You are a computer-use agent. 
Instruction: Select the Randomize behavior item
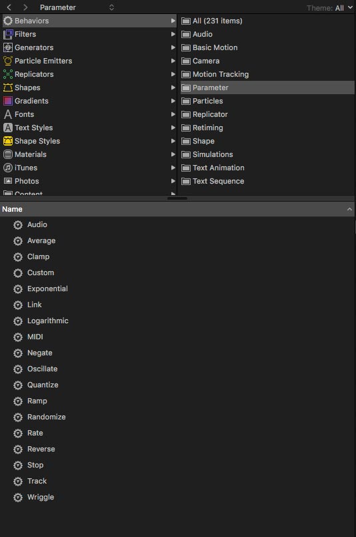point(46,417)
